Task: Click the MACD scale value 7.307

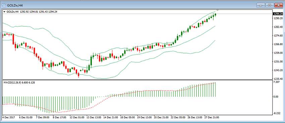Action: coord(276,82)
